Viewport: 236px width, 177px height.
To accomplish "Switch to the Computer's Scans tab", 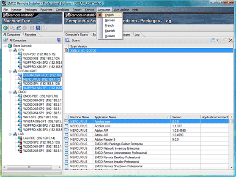I will click(77, 35).
